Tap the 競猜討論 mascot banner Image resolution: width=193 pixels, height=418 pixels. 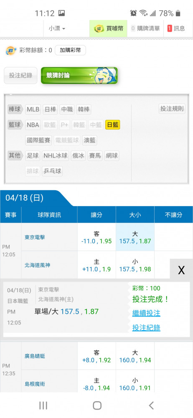pos(79,75)
